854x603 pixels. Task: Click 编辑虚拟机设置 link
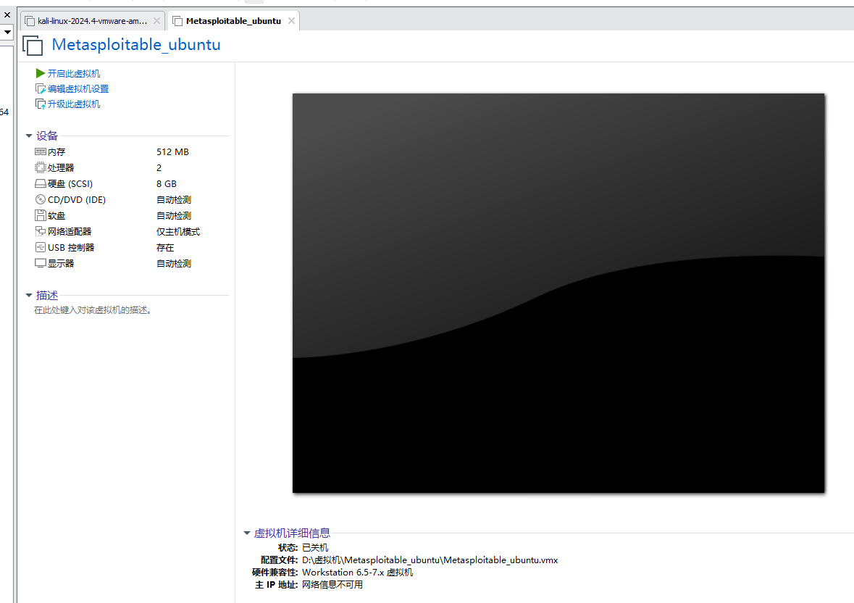tap(78, 89)
